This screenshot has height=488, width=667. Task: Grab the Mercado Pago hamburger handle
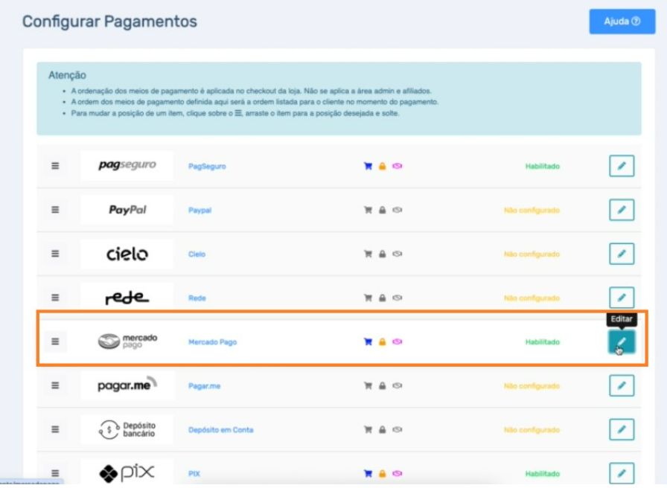pyautogui.click(x=55, y=341)
